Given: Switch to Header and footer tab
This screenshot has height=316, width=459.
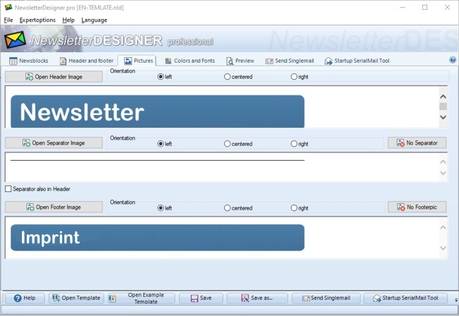Looking at the screenshot, I should click(87, 61).
